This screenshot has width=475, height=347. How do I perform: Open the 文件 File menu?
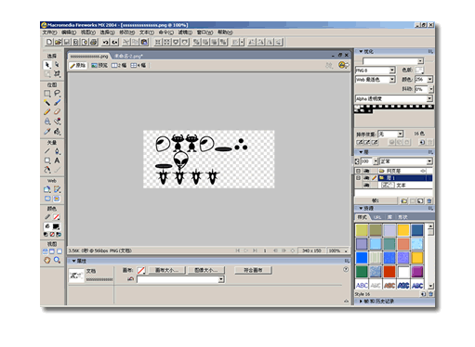(49, 32)
